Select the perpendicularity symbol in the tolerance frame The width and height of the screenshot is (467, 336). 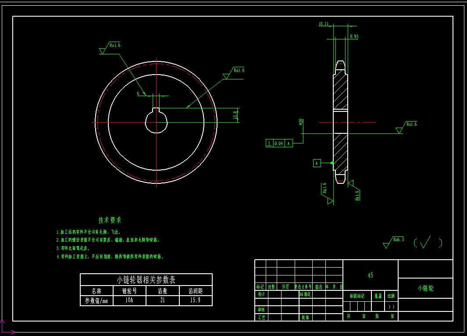point(269,143)
